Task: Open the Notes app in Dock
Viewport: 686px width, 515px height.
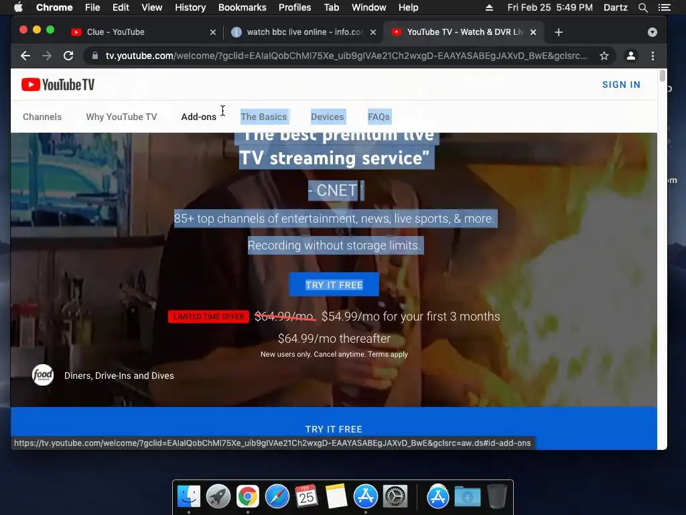Action: (336, 496)
